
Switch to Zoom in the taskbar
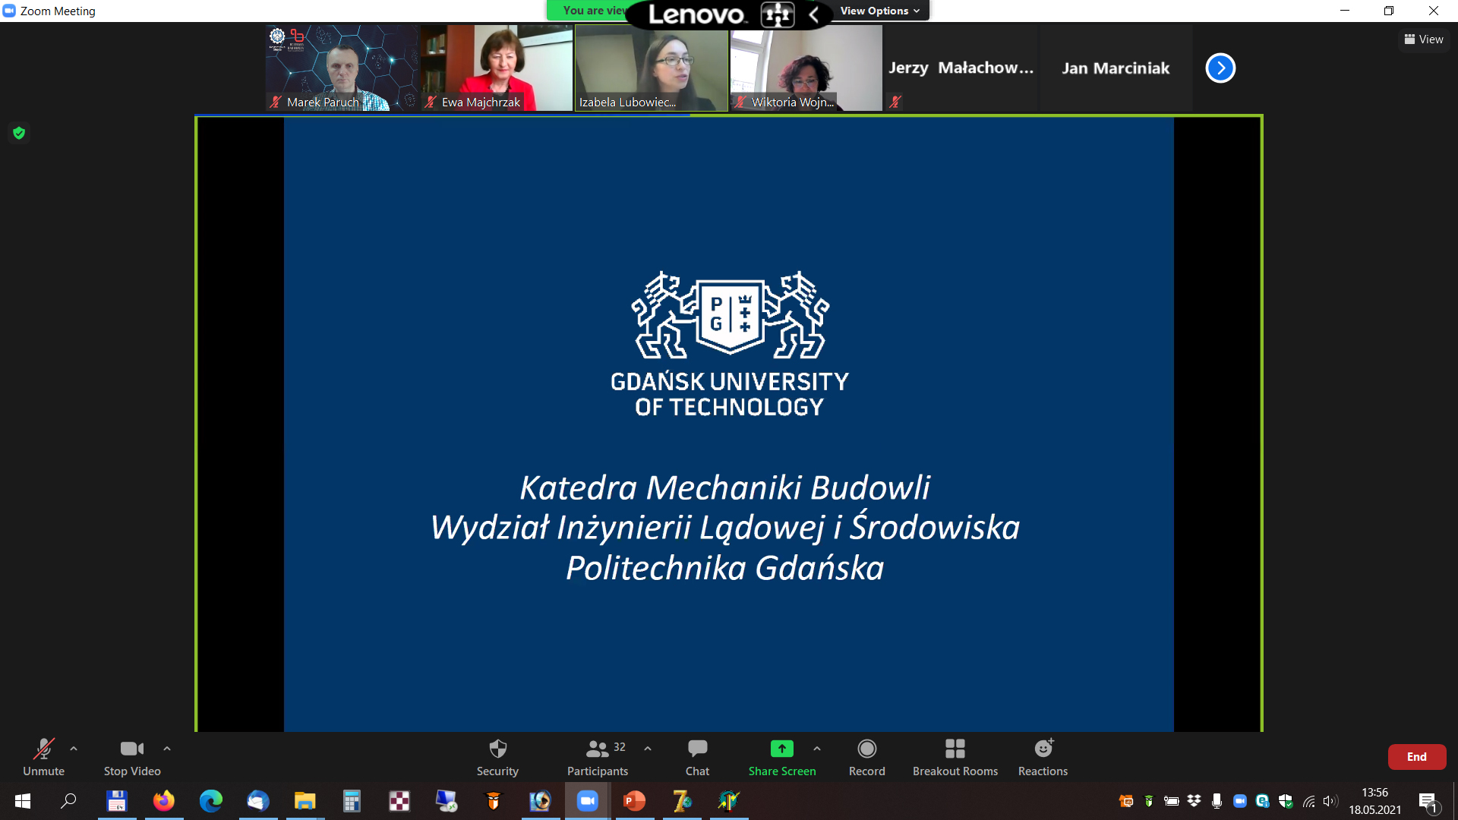[x=587, y=801]
